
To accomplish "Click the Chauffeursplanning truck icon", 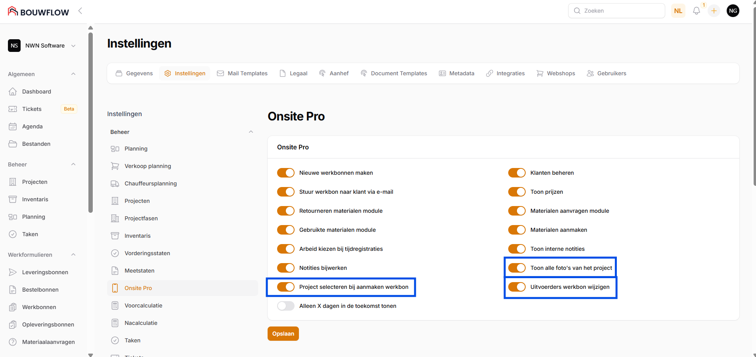I will tap(115, 183).
